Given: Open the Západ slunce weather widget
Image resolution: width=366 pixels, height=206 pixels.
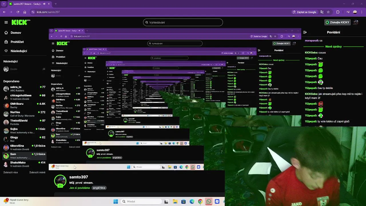Looking at the screenshot, I should 17,201.
